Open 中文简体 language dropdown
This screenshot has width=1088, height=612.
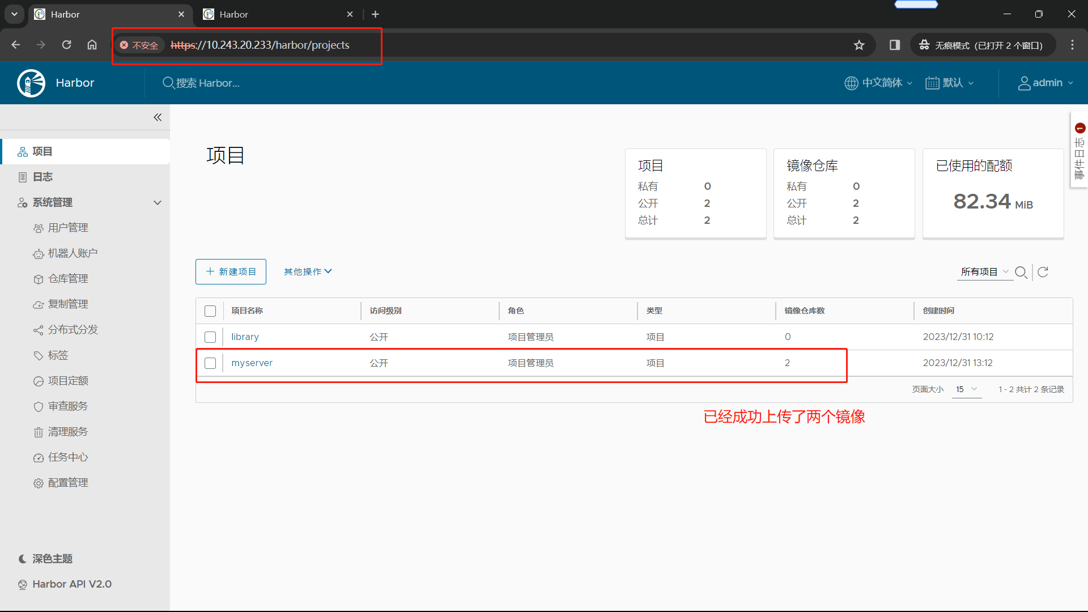[878, 83]
